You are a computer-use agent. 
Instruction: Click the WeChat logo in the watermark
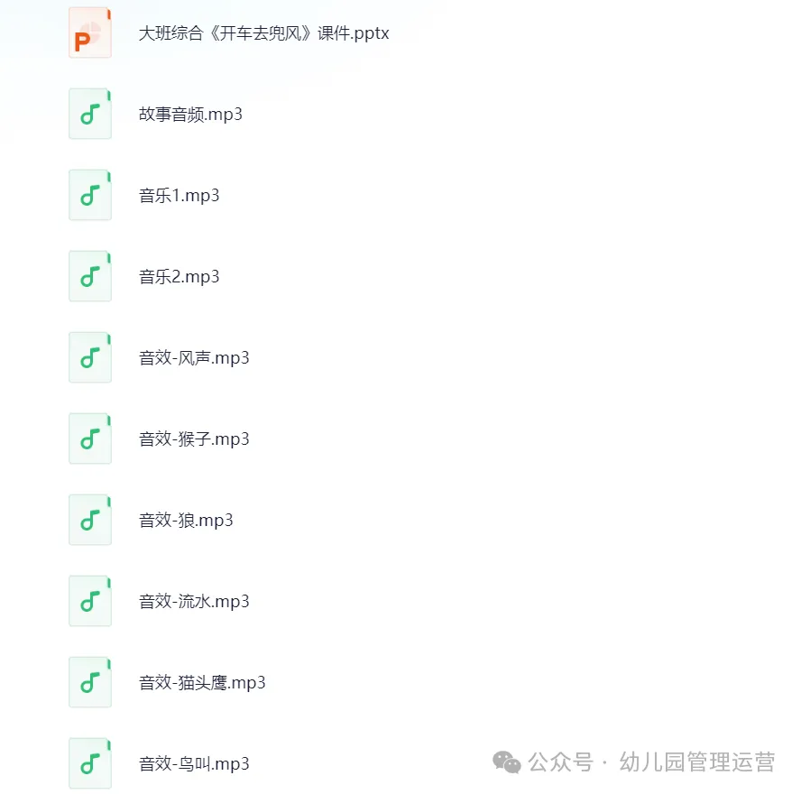point(506,762)
